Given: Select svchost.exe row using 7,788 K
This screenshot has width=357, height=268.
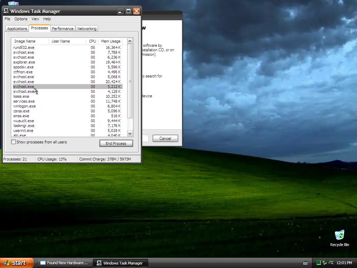Looking at the screenshot, I should tap(68, 52).
